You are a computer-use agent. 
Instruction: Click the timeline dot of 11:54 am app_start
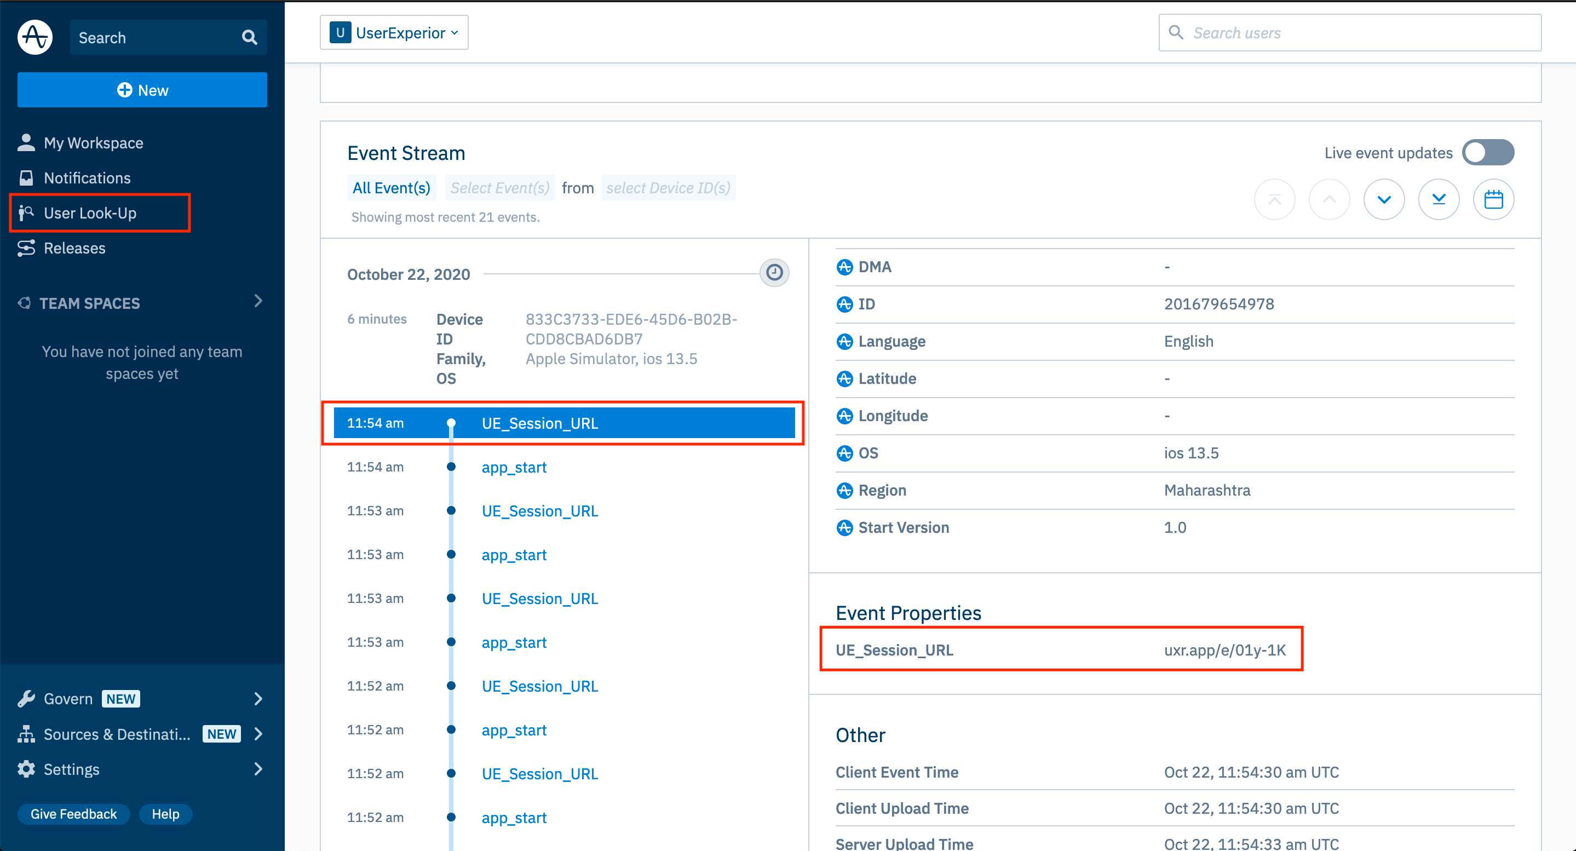click(451, 467)
